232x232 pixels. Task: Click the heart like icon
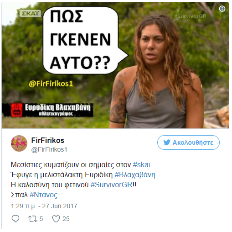click(x=56, y=219)
